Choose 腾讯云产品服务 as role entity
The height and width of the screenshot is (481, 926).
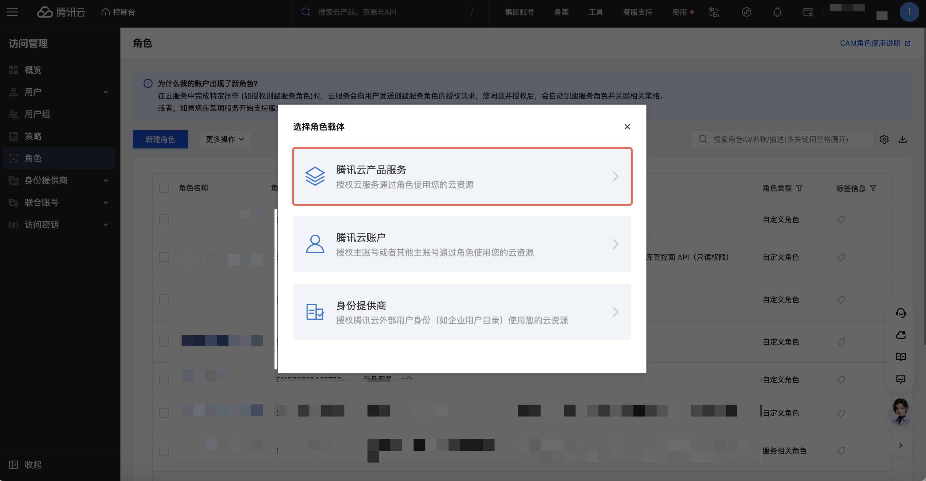462,176
